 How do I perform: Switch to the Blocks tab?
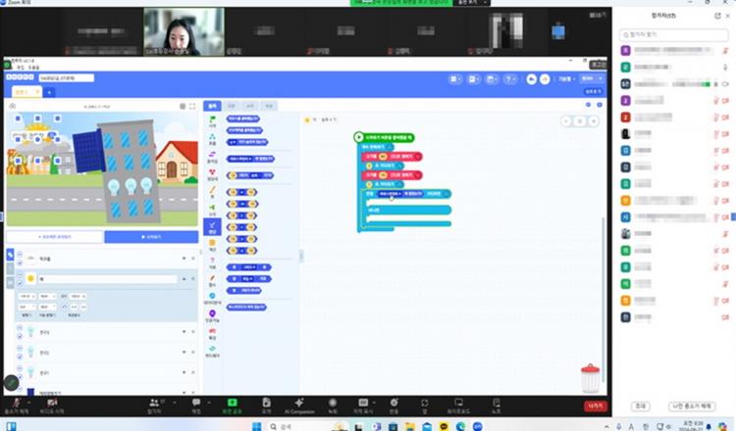[x=213, y=105]
